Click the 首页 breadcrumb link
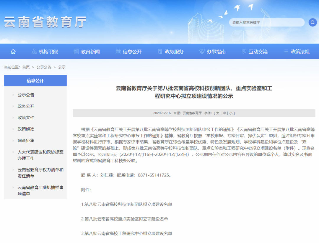The width and height of the screenshot is (319, 244). pyautogui.click(x=26, y=67)
